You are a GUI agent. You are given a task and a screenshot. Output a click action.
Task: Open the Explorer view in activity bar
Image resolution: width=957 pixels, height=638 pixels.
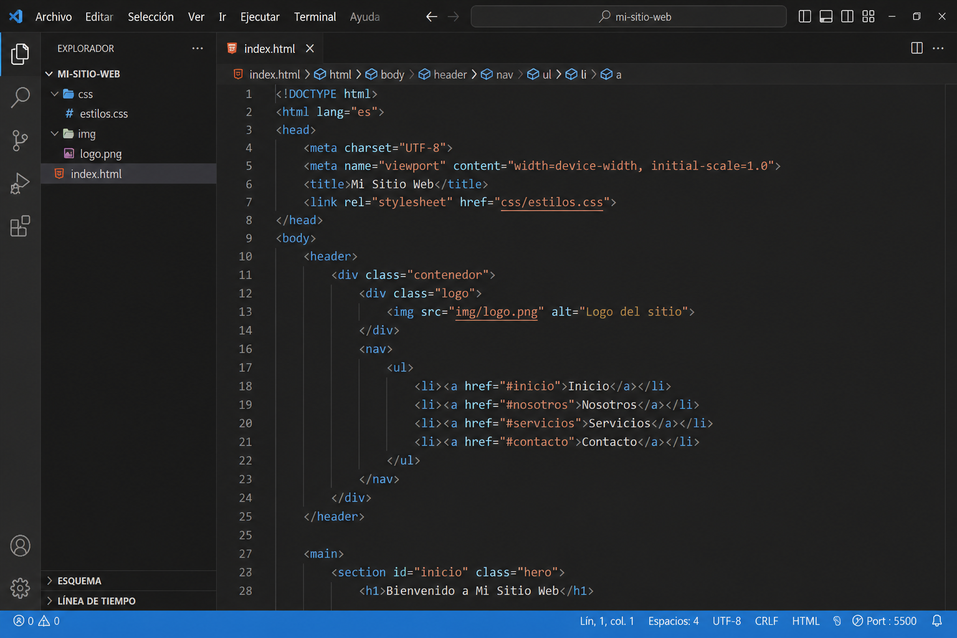coord(20,54)
